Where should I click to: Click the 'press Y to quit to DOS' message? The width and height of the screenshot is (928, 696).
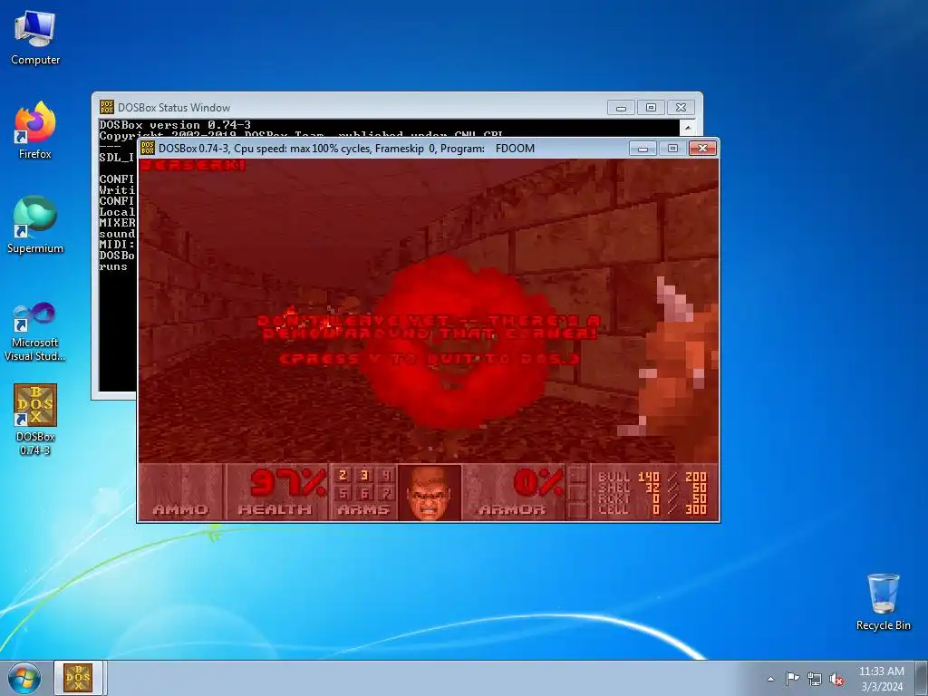429,359
